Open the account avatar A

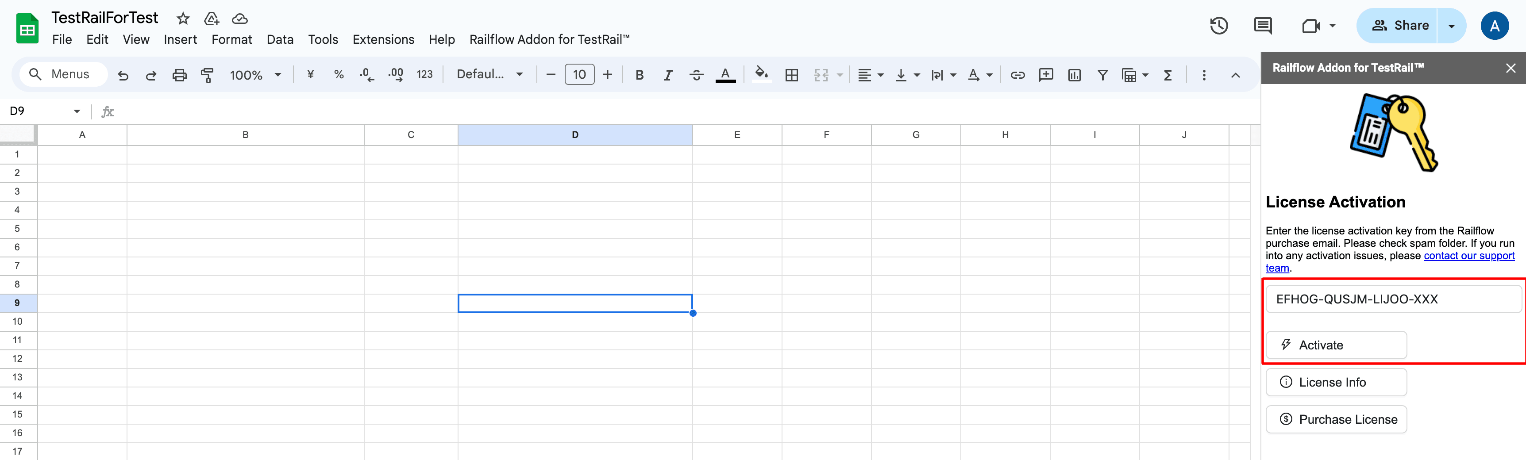[x=1494, y=26]
